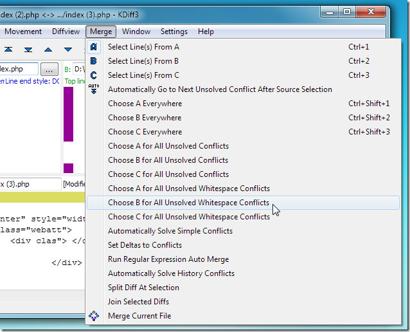The width and height of the screenshot is (410, 332).
Task: Choose C Everywhere
Action: click(243, 132)
